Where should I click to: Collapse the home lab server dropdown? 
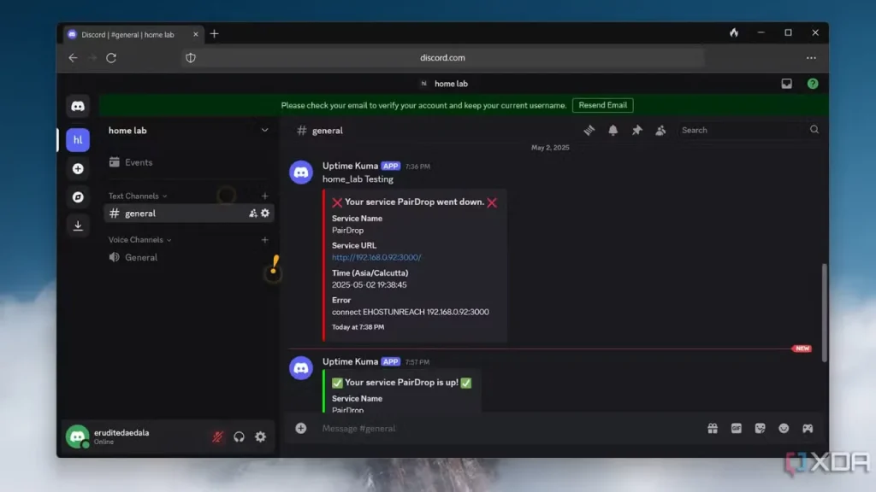[x=264, y=130]
